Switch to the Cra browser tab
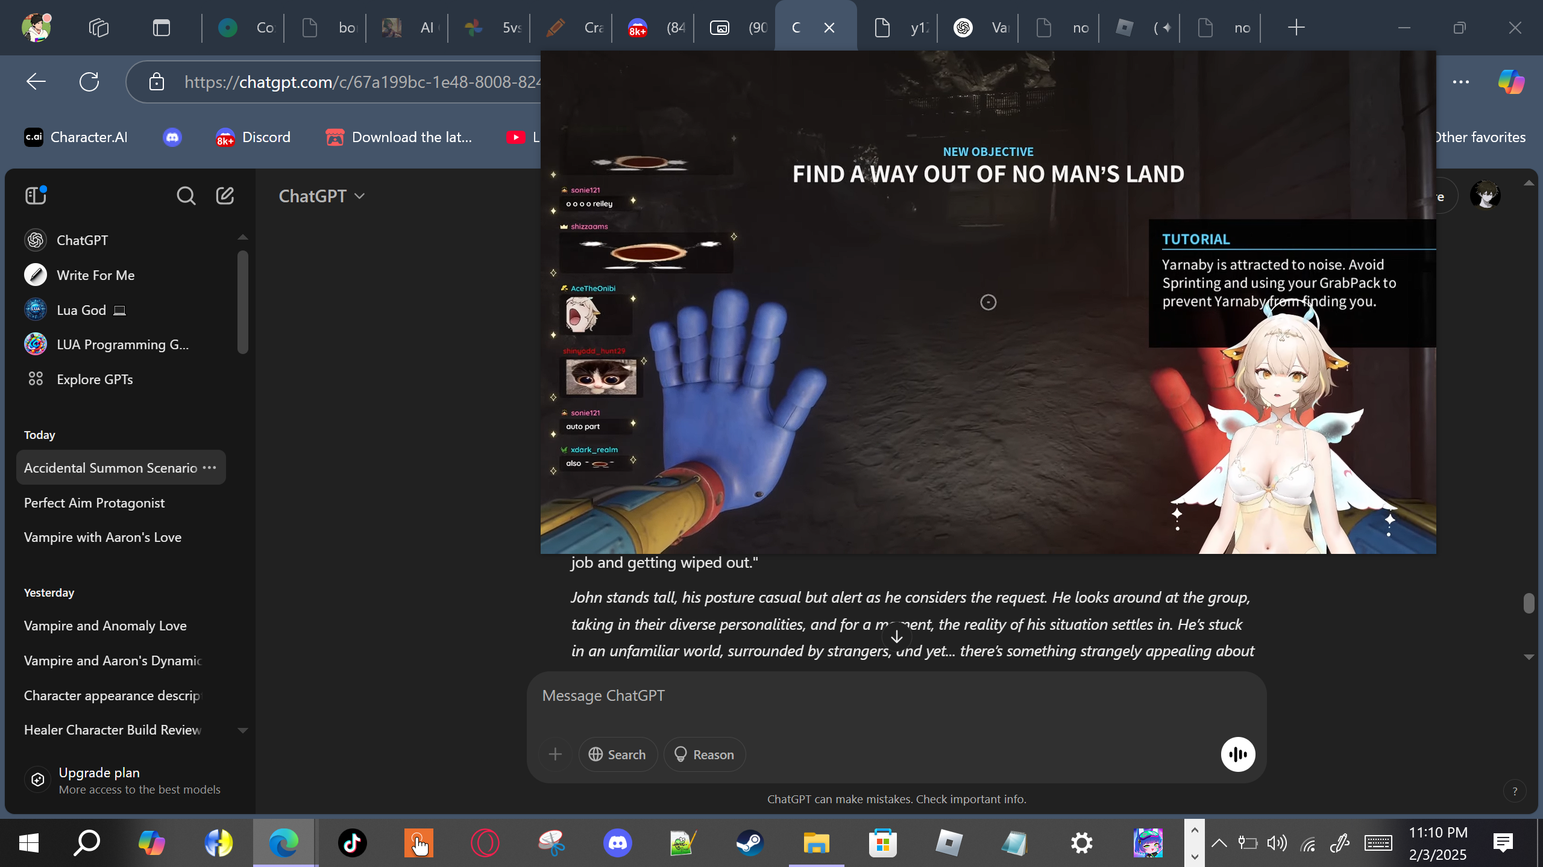 (573, 28)
